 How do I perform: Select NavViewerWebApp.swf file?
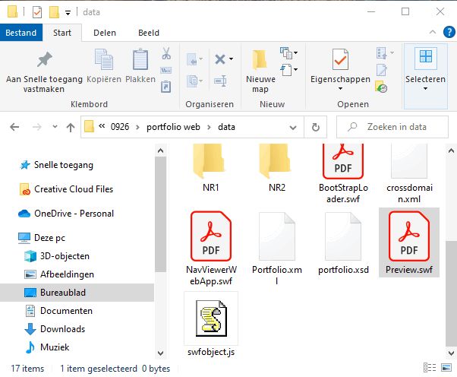point(211,249)
